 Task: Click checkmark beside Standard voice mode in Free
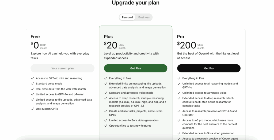click(x=32, y=84)
